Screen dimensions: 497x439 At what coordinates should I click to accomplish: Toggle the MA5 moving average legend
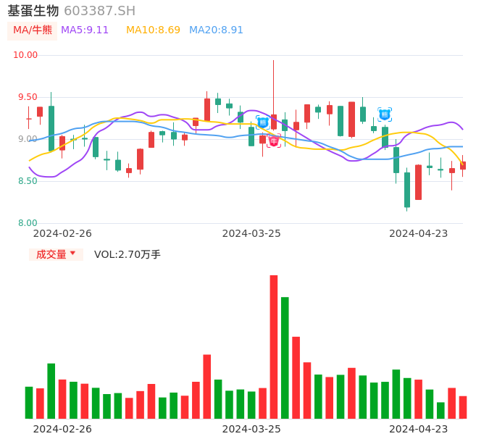pyautogui.click(x=85, y=30)
